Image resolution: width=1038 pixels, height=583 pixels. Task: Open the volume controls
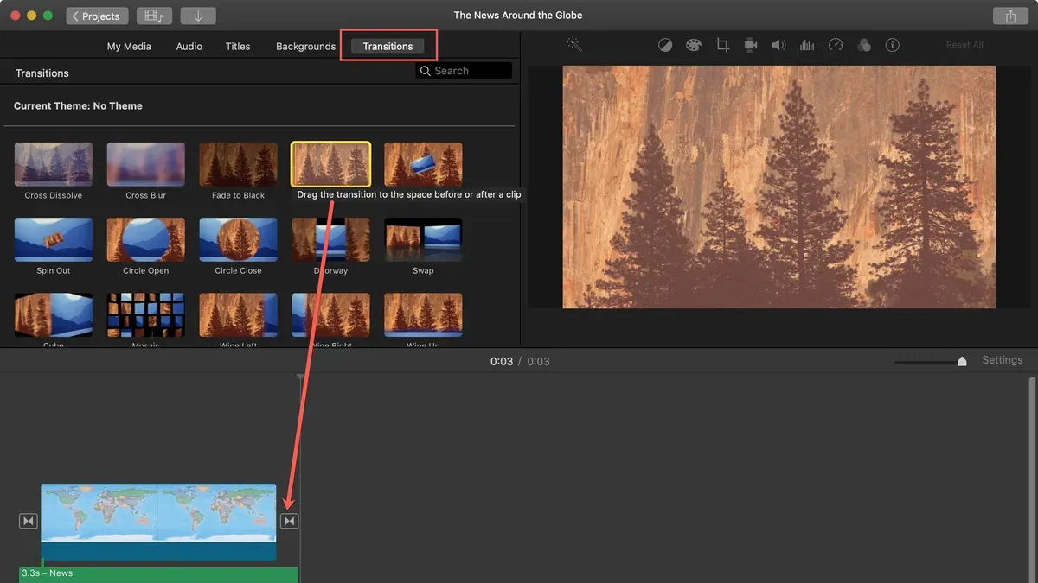coord(778,45)
